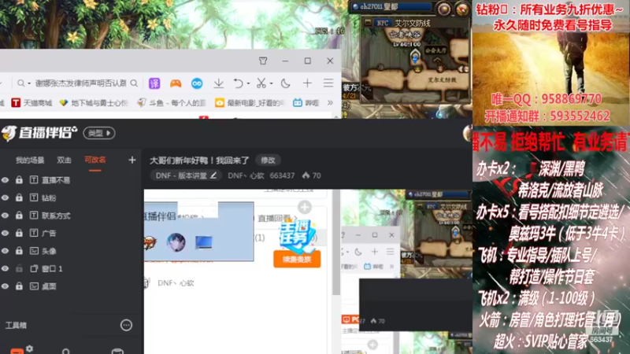Toggle visibility of 钻粉 source
Screen dimensions: 630x354
5,198
